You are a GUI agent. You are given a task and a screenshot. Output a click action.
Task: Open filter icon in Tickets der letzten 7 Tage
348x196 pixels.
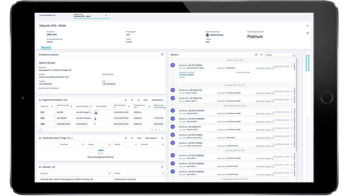162,138
